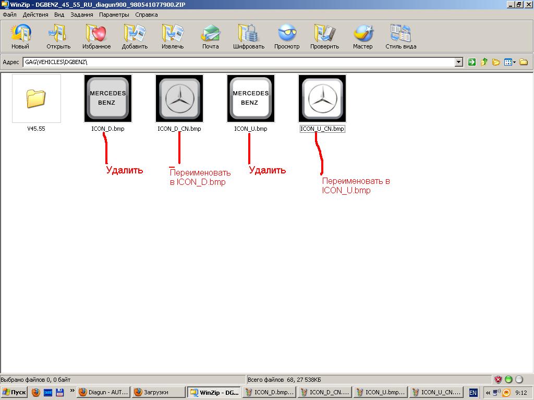Viewport: 534px width, 400px height.
Task: Open the view mode dropdown icon
Action: (510, 62)
